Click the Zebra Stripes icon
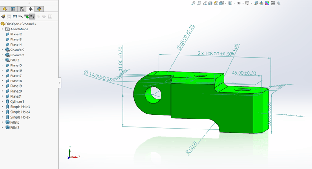The width and height of the screenshot is (312, 169). 273,3
